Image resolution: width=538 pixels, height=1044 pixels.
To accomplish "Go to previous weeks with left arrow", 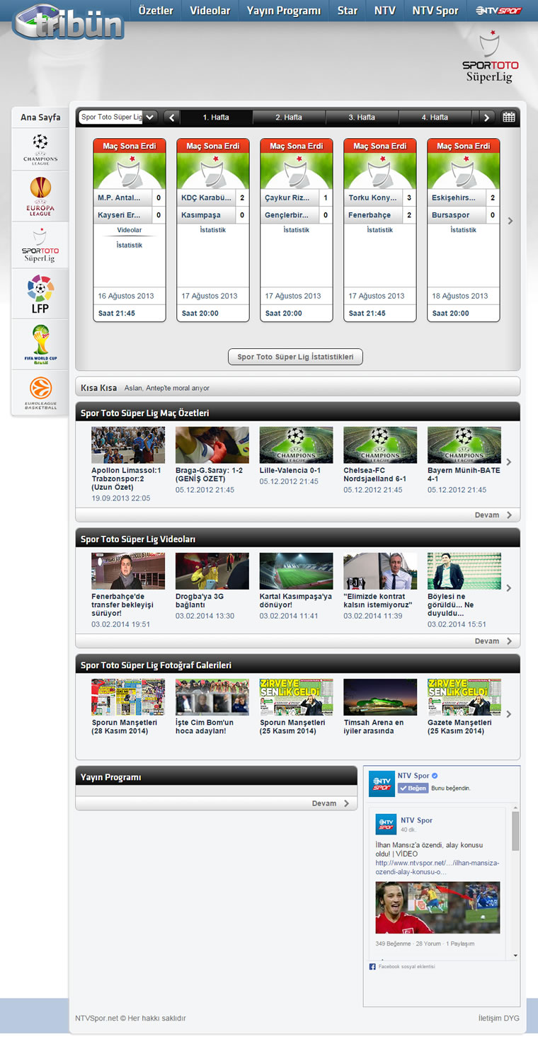I will click(x=171, y=117).
